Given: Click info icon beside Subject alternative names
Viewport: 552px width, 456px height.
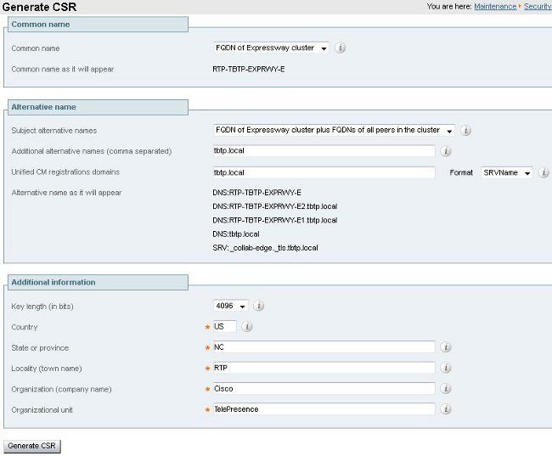Looking at the screenshot, I should pyautogui.click(x=466, y=131).
